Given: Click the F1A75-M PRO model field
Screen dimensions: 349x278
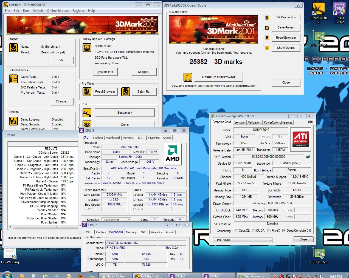Looking at the screenshot, I should [131, 248].
